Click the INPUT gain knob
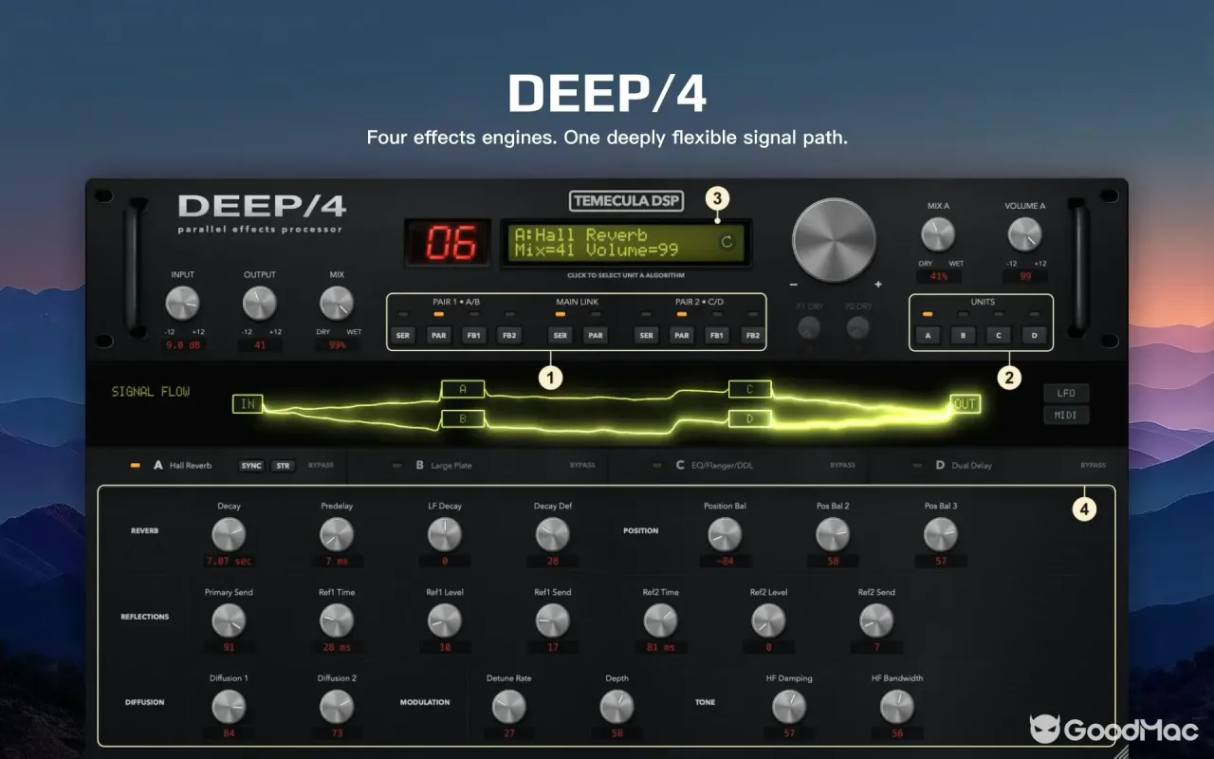This screenshot has height=759, width=1214. (182, 304)
